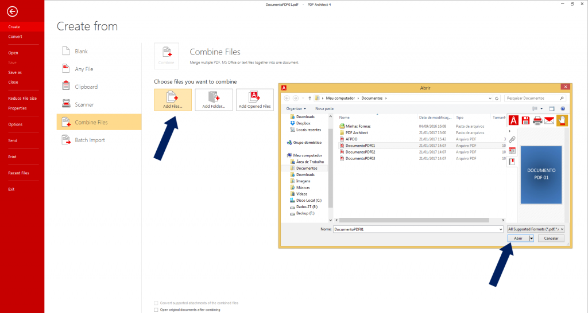This screenshot has width=588, height=313.
Task: Open the file view options dropdown arrow
Action: click(541, 108)
